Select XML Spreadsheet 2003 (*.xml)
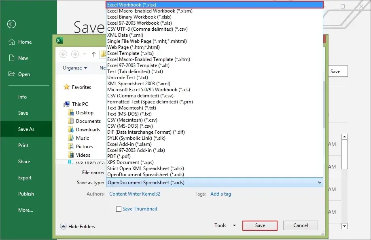The height and width of the screenshot is (240, 371). coord(214,84)
